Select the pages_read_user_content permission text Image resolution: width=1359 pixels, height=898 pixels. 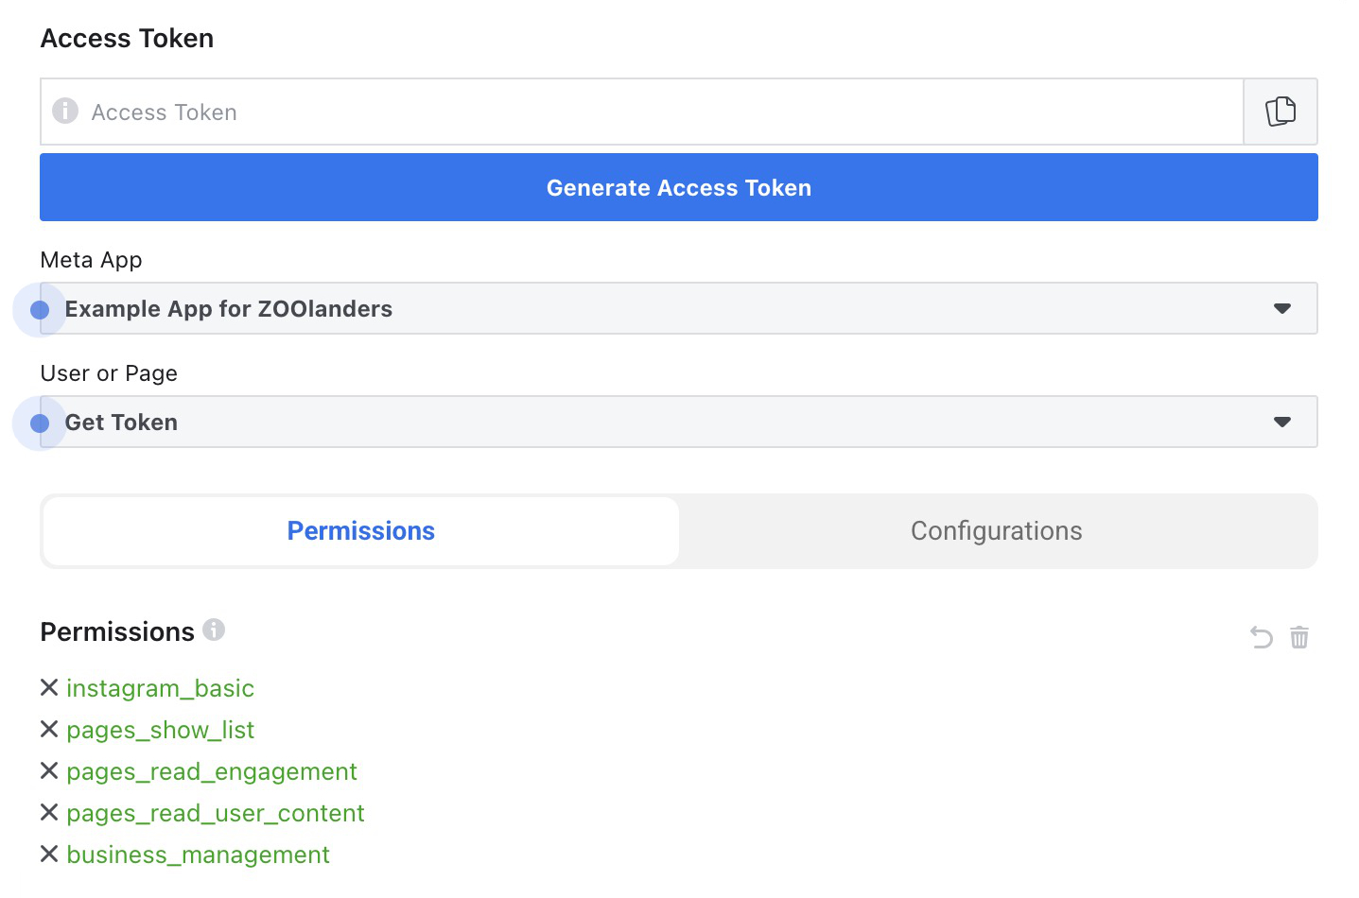[x=216, y=813]
